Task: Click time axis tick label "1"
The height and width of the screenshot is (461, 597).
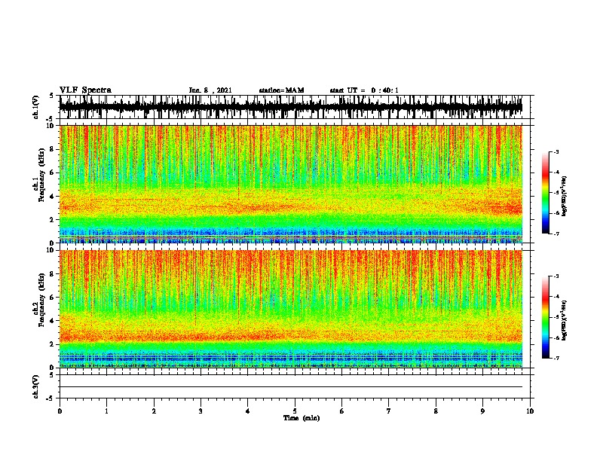Action: coord(106,411)
